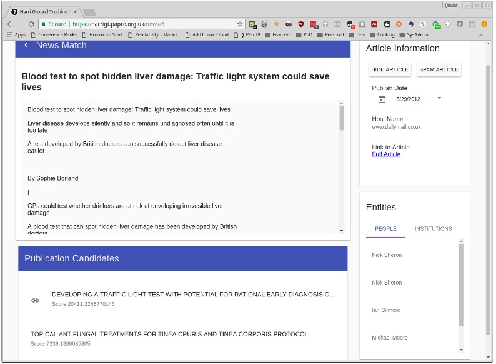
Task: Open the Dev bookmarks folder
Action: pos(357,34)
